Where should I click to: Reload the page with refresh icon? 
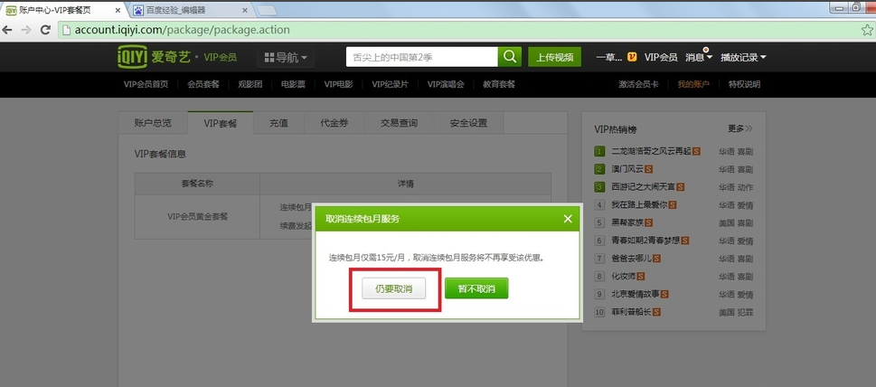(x=45, y=30)
